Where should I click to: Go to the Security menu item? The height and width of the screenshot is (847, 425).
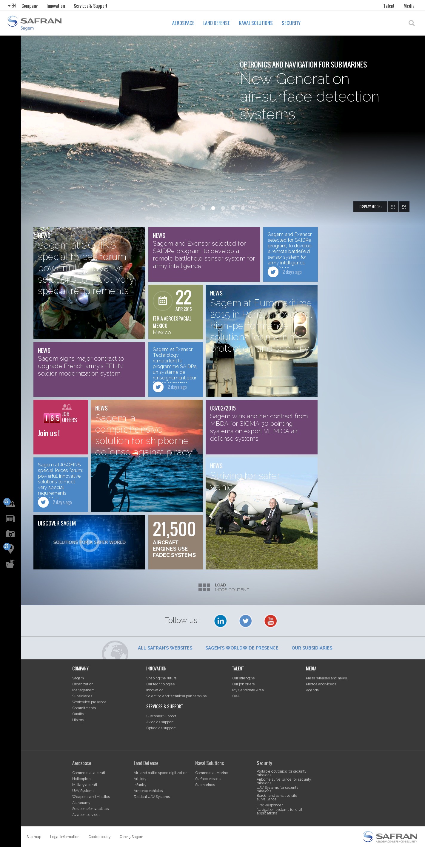tap(291, 23)
